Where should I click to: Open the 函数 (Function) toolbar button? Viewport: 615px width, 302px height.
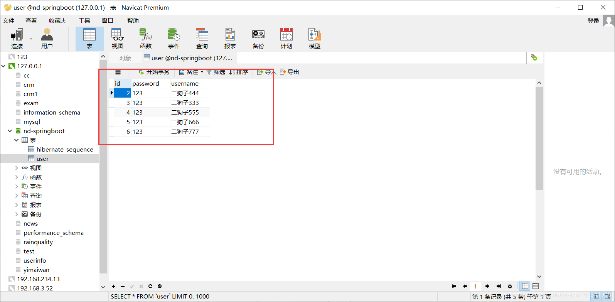[x=146, y=39]
